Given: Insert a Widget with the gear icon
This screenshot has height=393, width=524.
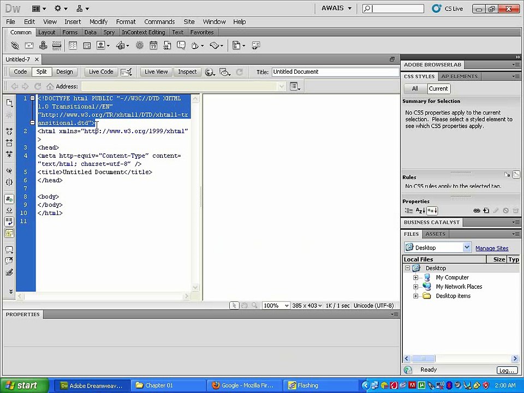Looking at the screenshot, I should [x=140, y=45].
